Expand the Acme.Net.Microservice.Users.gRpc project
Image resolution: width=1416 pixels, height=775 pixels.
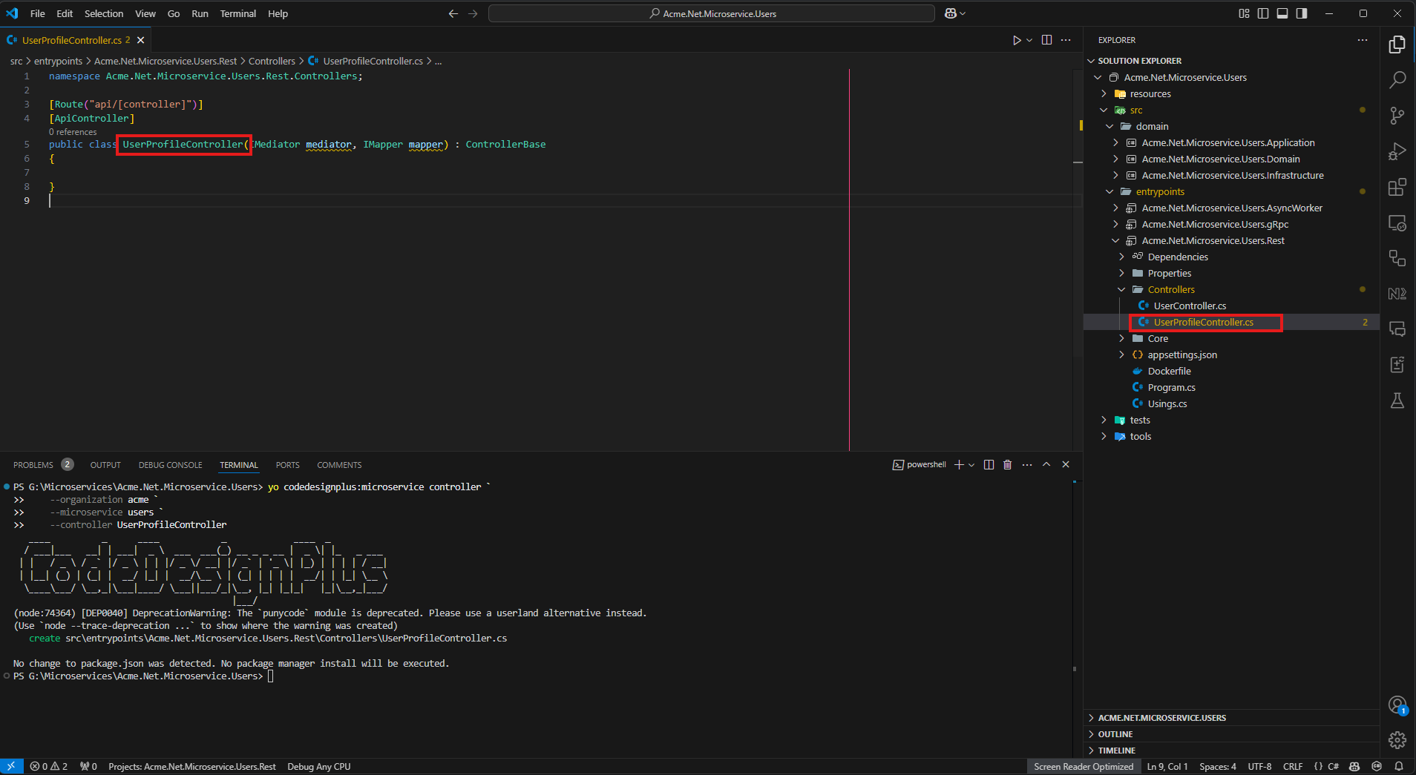pyautogui.click(x=1115, y=224)
